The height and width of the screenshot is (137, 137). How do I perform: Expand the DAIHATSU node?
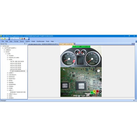click(8, 79)
